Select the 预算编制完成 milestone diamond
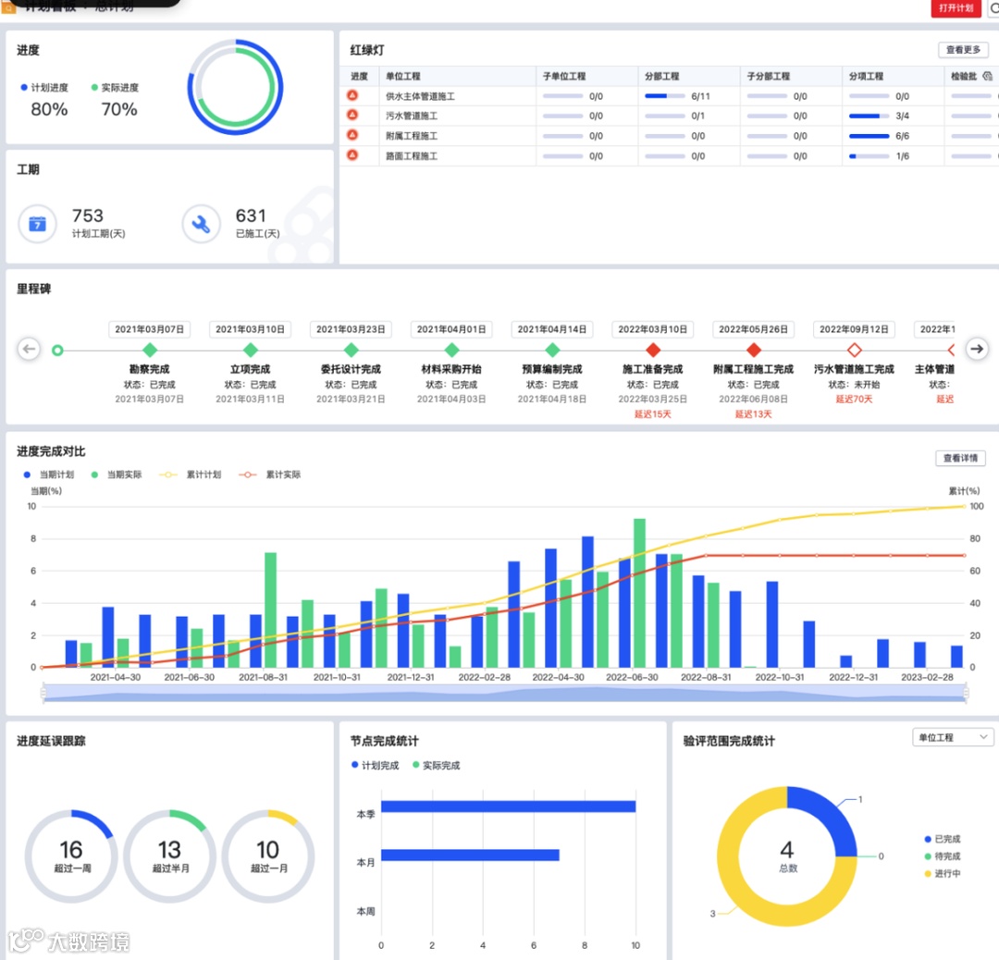This screenshot has height=960, width=999. tap(552, 350)
